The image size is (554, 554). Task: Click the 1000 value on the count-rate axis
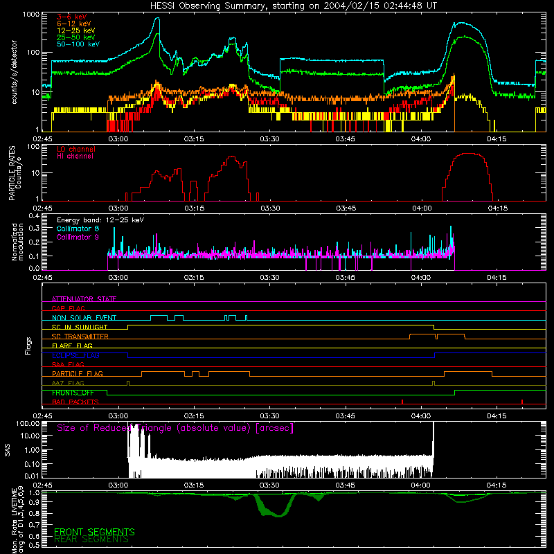click(x=31, y=15)
